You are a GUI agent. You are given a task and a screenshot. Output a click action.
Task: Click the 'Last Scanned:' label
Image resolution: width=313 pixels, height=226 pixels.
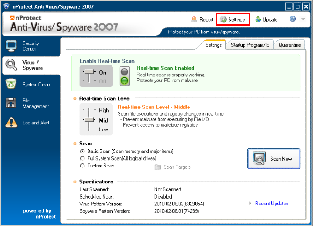tap(94, 189)
